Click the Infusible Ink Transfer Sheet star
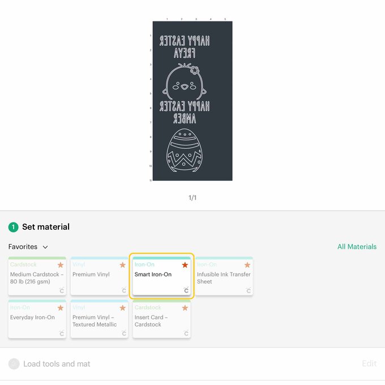Screen dimensions: 385x385 click(247, 265)
